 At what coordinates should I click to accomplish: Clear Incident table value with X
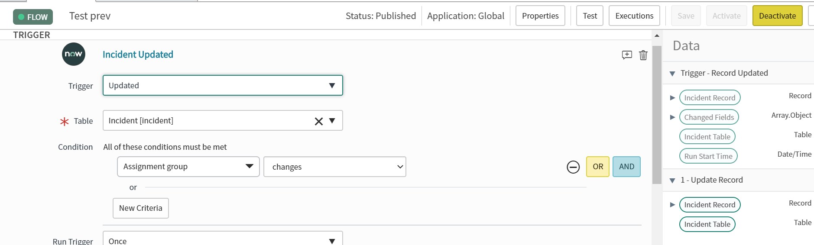pyautogui.click(x=319, y=121)
